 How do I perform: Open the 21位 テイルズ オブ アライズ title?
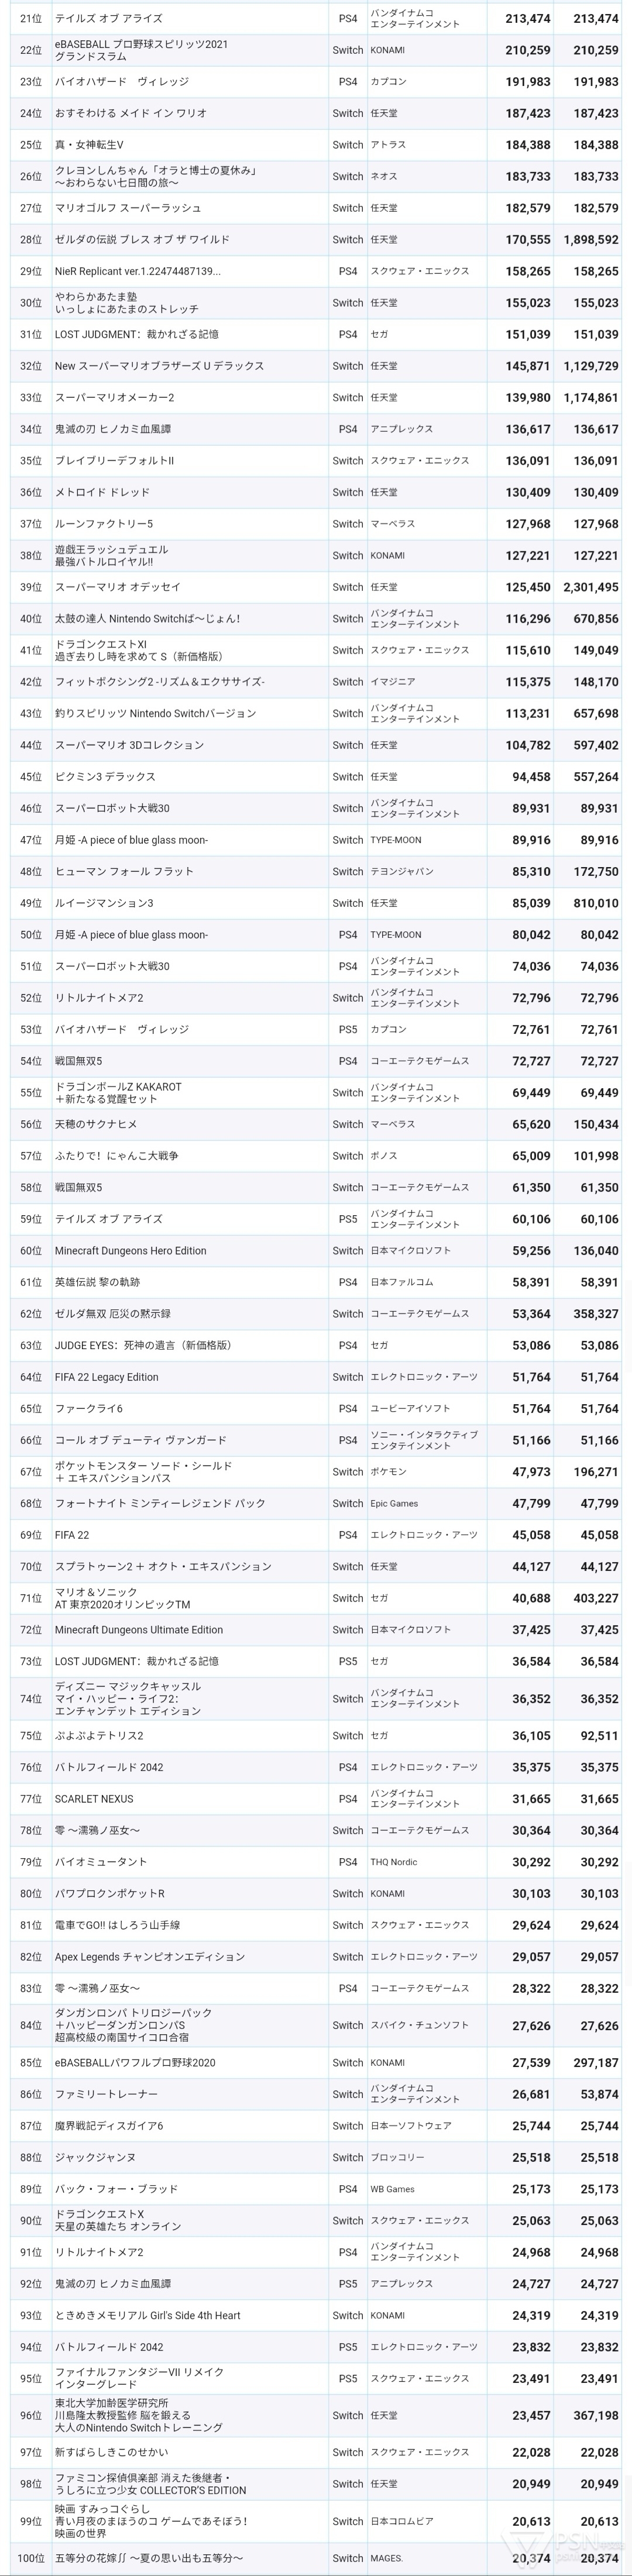click(x=108, y=18)
